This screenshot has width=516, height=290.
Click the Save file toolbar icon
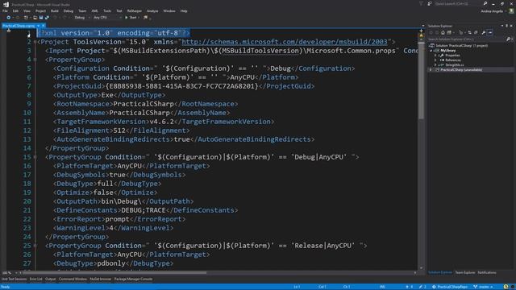[41, 18]
